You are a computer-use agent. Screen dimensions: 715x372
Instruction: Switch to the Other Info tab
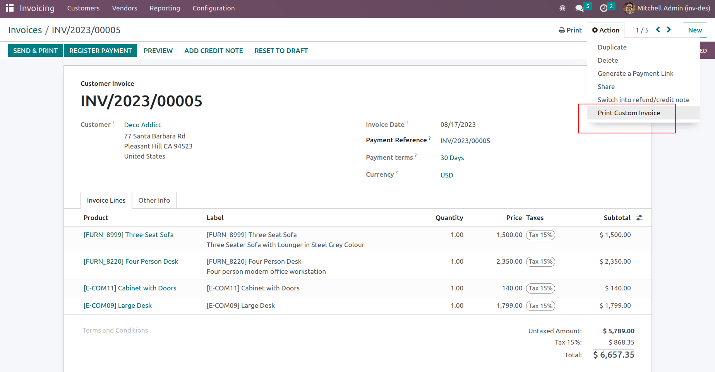(x=154, y=200)
